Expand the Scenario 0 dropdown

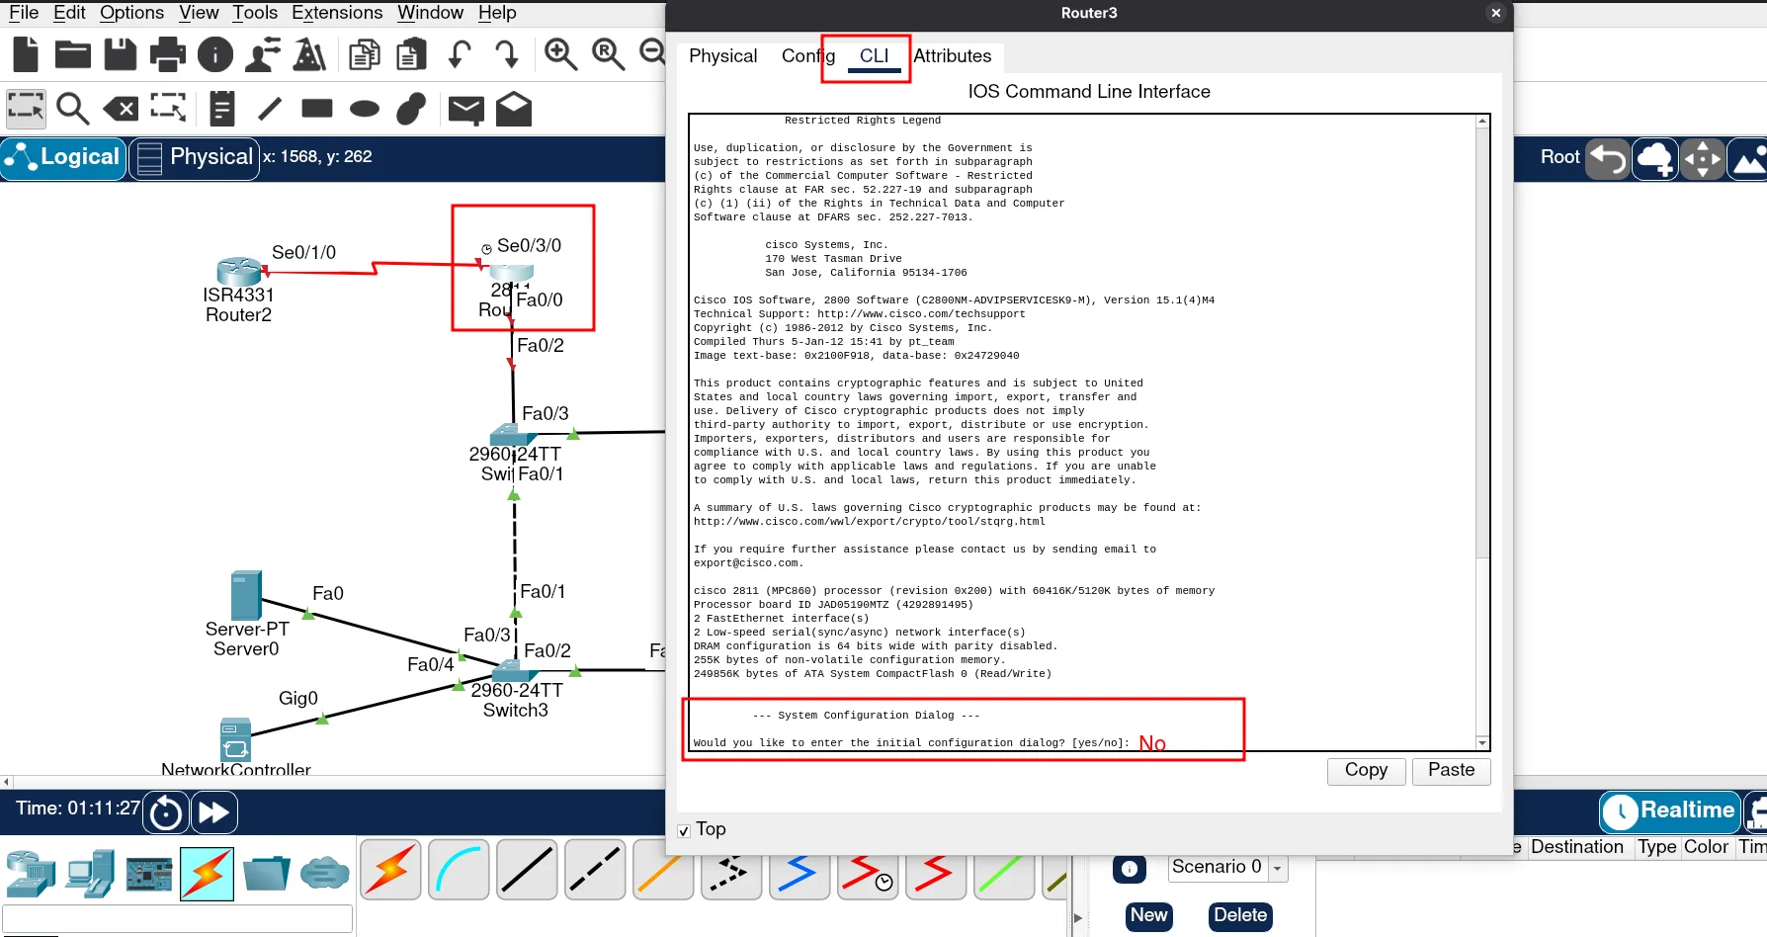pos(1278,869)
